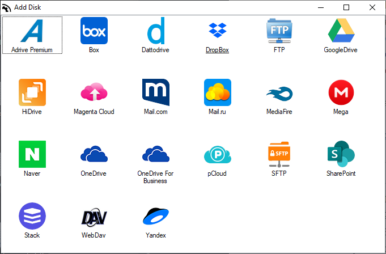Select the WebDav icon

(94, 217)
